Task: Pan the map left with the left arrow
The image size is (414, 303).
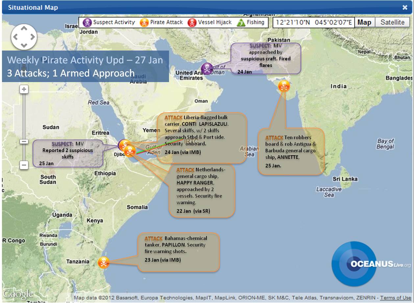Action: point(15,37)
